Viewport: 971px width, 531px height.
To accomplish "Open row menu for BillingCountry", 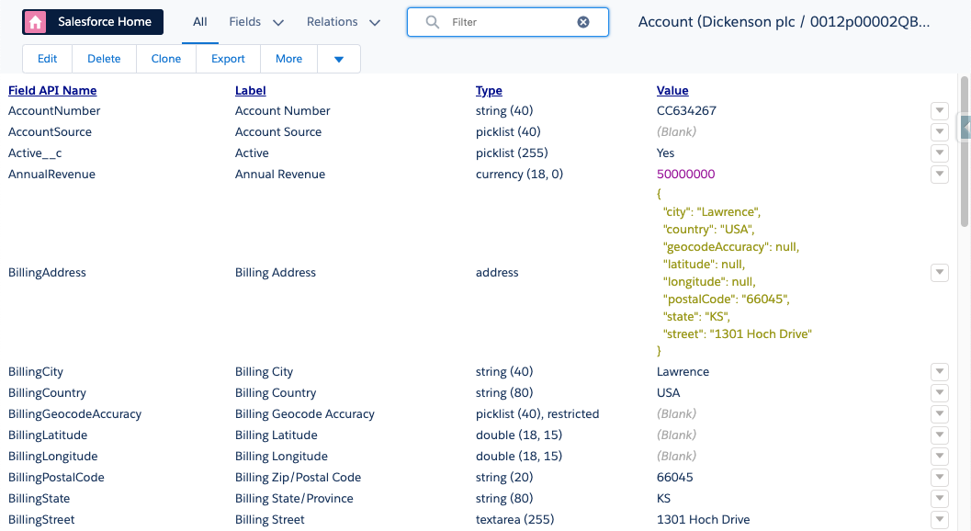I will [940, 393].
